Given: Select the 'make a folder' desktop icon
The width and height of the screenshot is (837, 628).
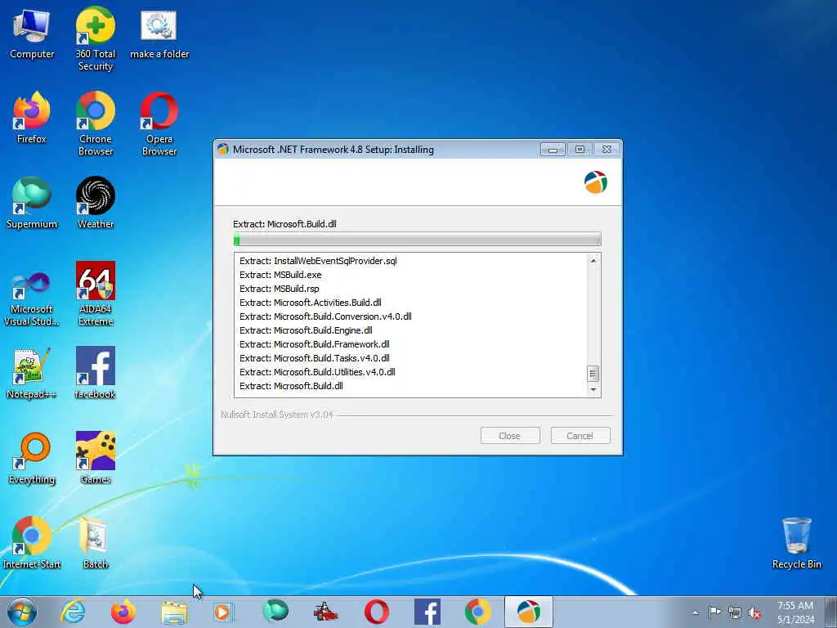Looking at the screenshot, I should [x=159, y=33].
